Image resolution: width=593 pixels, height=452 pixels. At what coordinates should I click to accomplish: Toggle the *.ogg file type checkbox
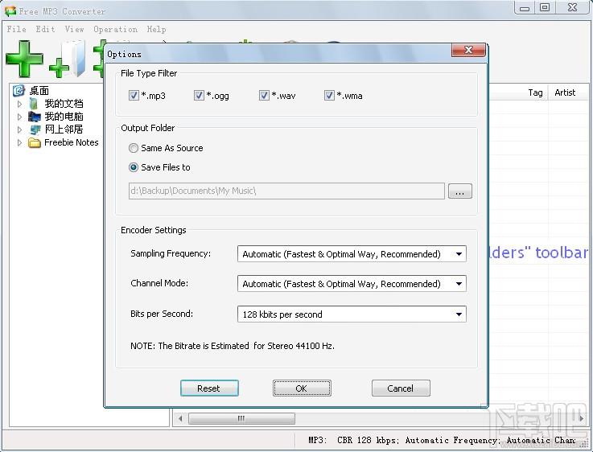[199, 95]
